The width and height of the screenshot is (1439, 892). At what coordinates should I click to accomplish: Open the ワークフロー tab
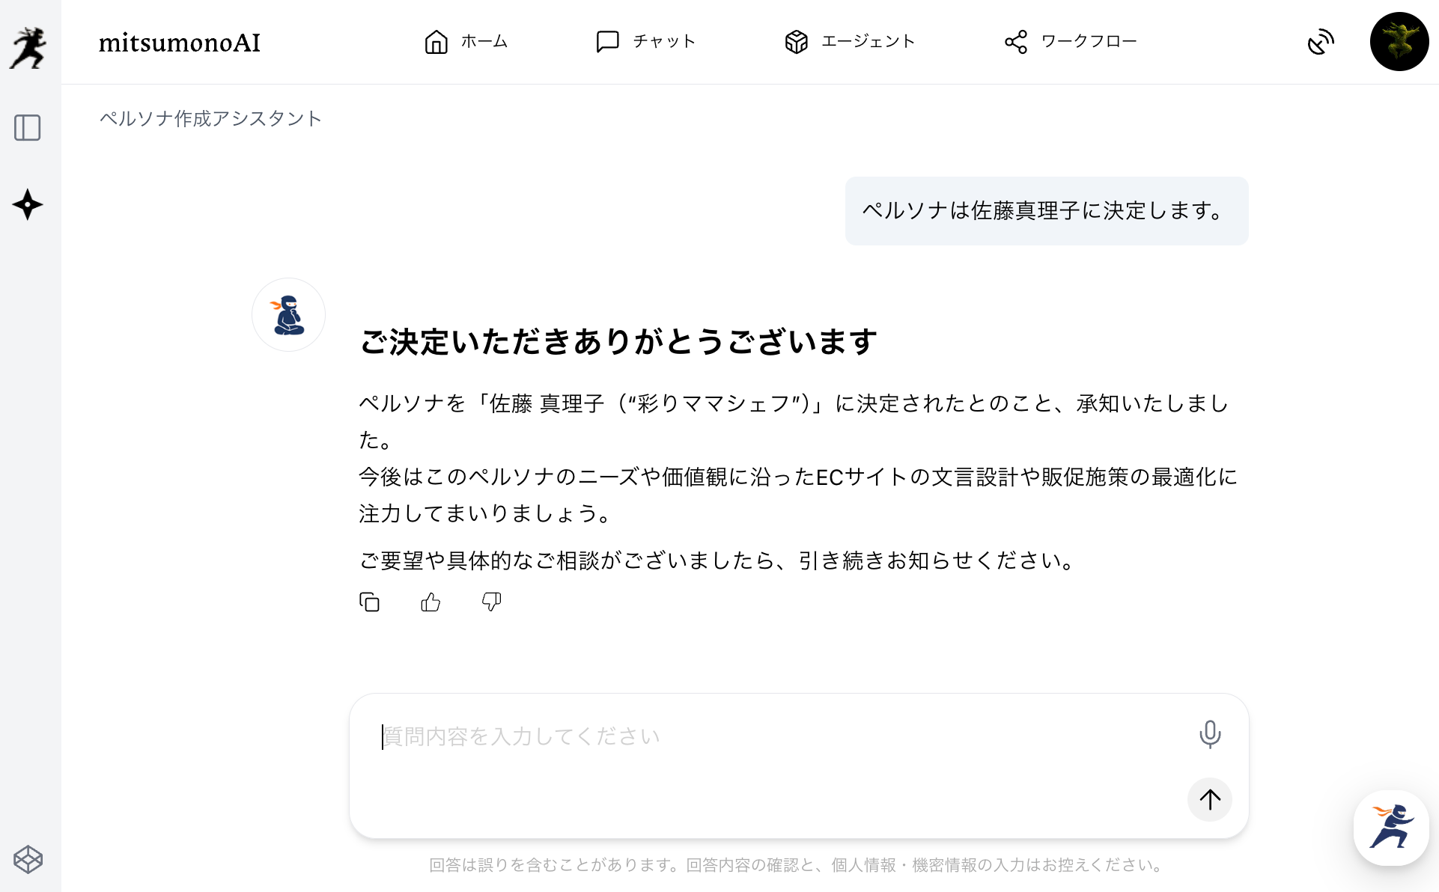(1070, 42)
